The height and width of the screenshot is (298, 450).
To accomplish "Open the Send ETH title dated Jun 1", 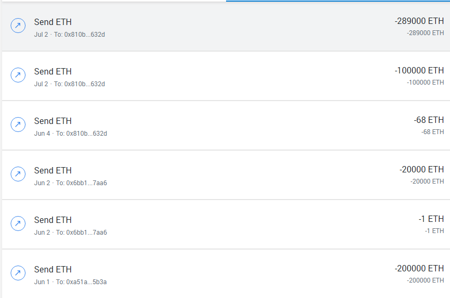I will click(x=53, y=269).
